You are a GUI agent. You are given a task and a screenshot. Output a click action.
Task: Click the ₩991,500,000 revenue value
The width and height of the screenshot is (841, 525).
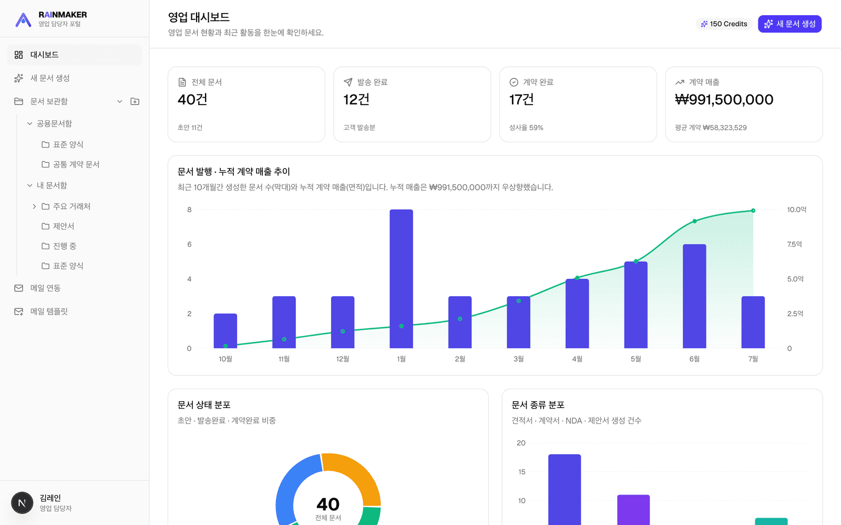click(724, 100)
